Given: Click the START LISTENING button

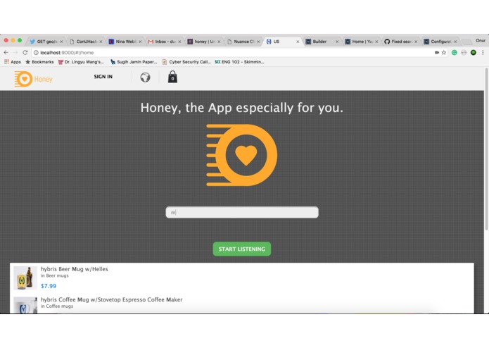Looking at the screenshot, I should coord(242,249).
